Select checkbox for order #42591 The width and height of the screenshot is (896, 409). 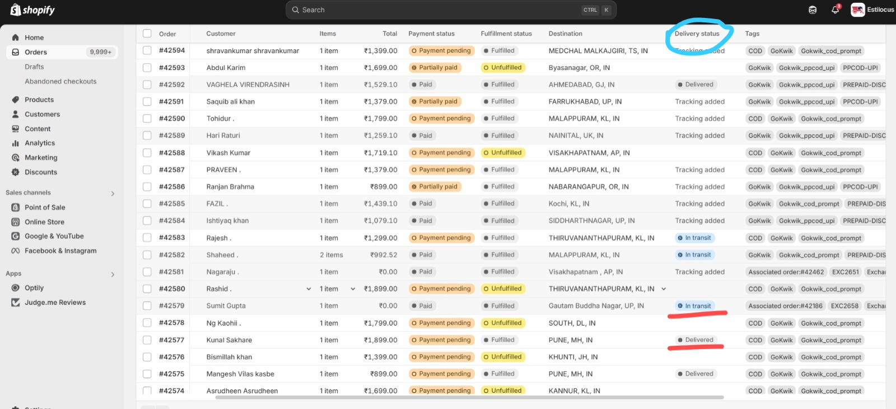coord(147,101)
